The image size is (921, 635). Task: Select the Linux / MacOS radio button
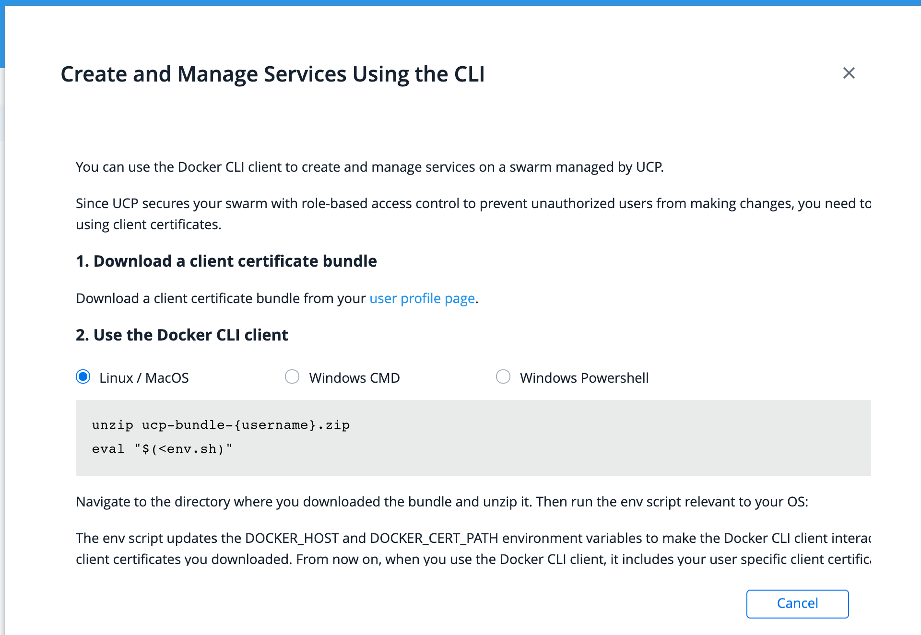83,377
